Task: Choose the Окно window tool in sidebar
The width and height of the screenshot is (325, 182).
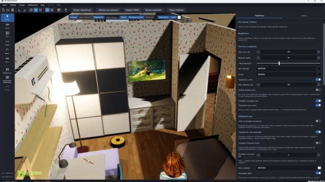Action: coord(7,60)
